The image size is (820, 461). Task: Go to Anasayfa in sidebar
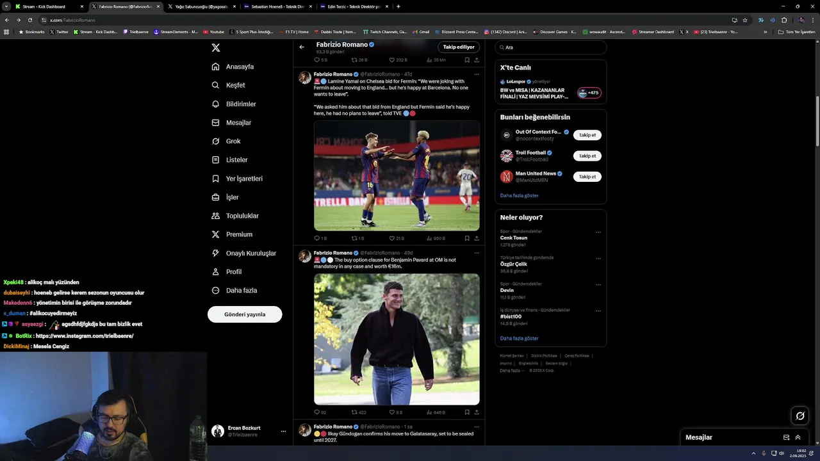233,67
